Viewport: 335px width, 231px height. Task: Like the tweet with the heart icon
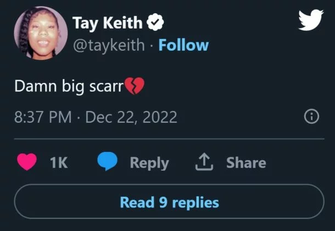coord(26,163)
